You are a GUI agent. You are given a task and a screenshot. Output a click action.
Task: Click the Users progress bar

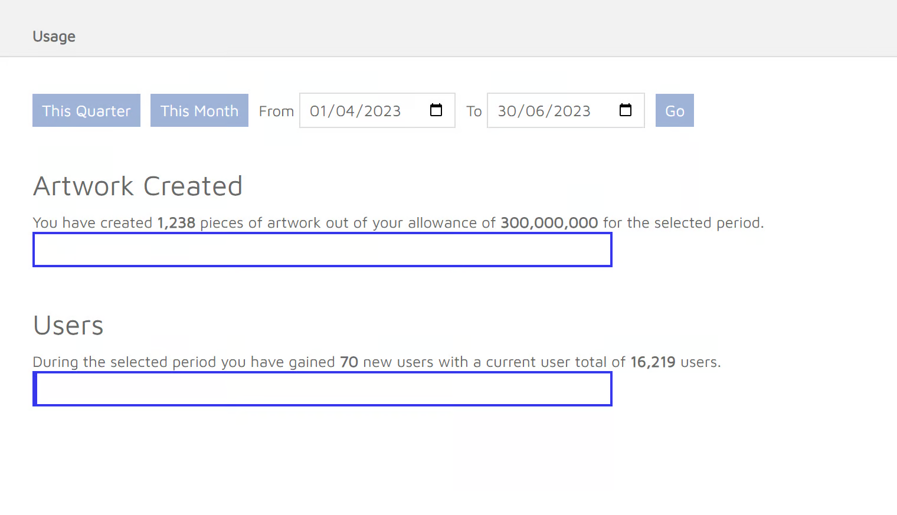click(322, 389)
